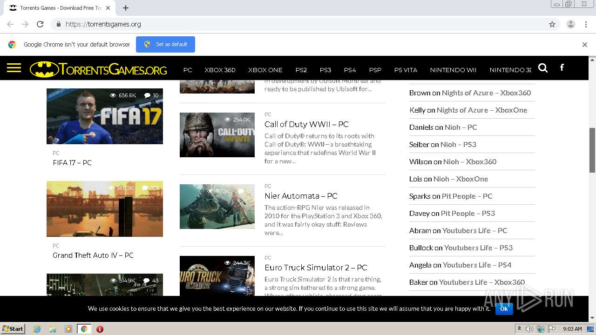
Task: Open Call of Duty WWII – PC link
Action: click(x=306, y=124)
